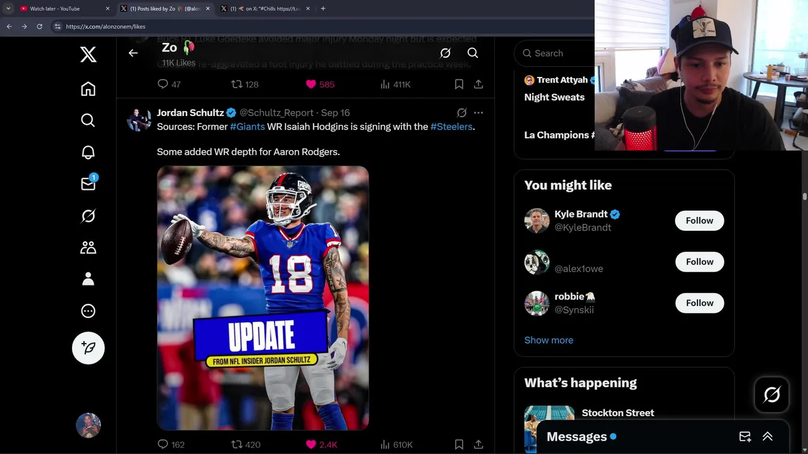Open the X logo home link

click(88, 55)
